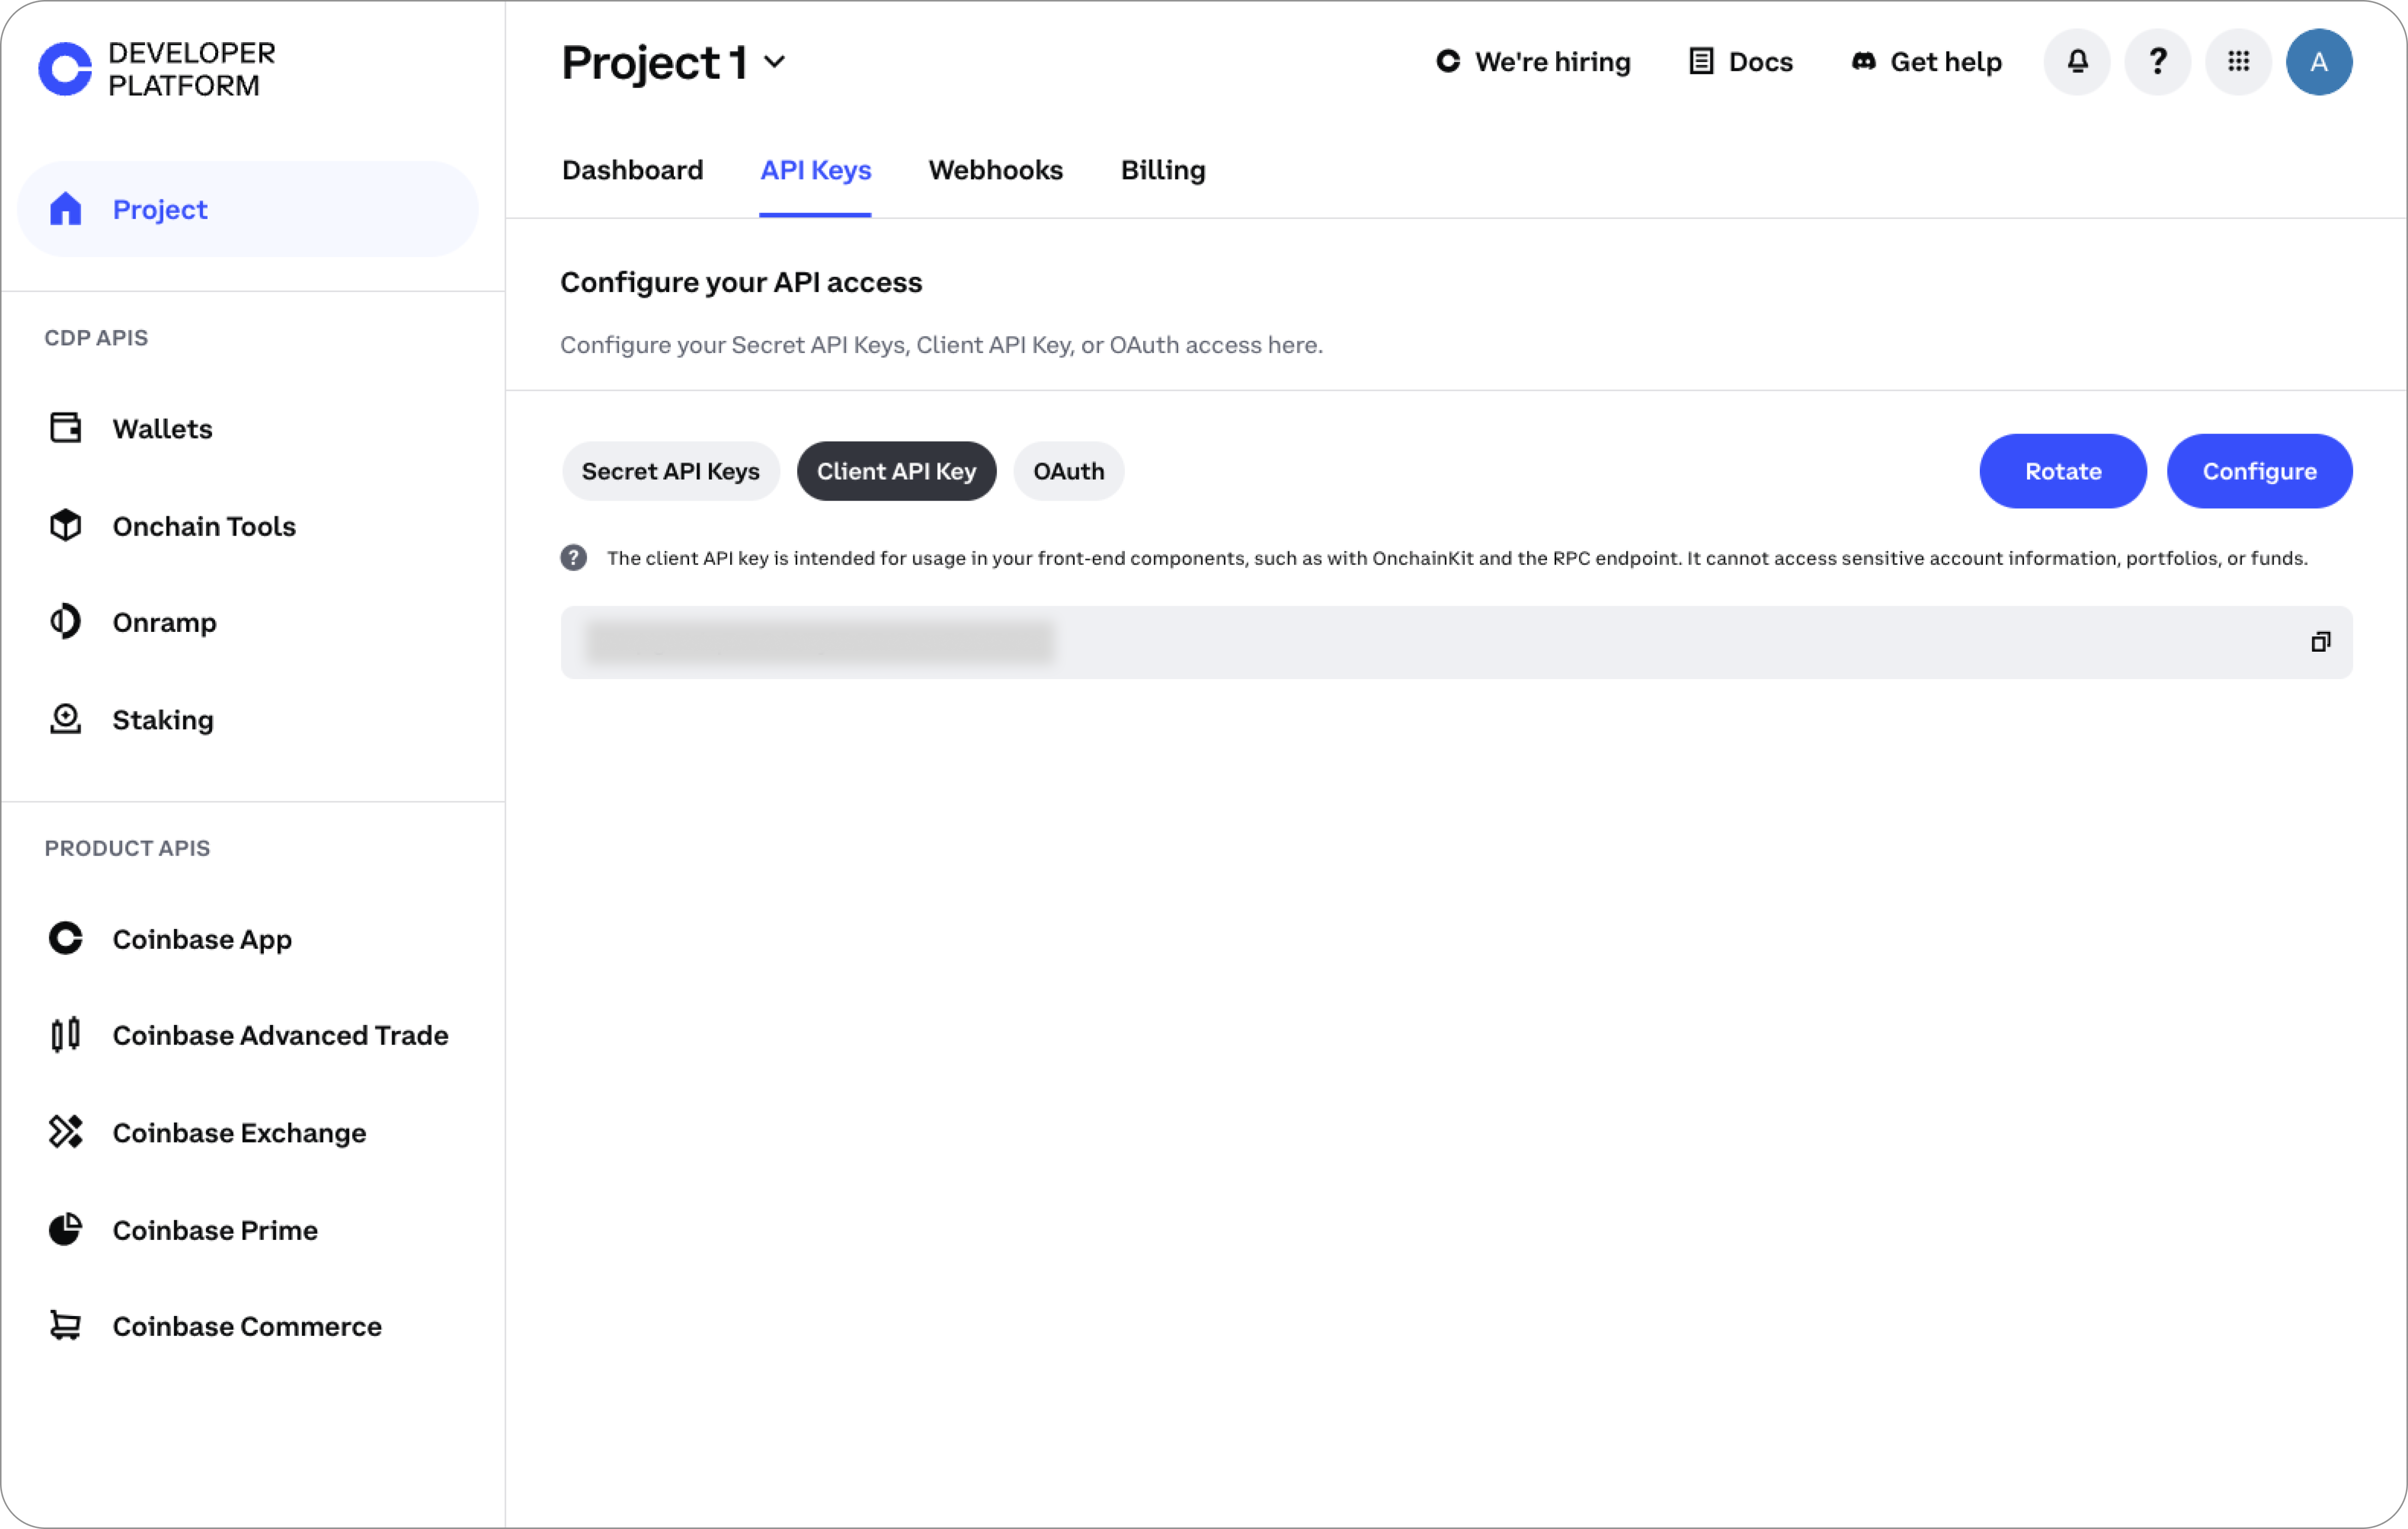Switch to the Webhooks tab
Screen dimensions: 2408x1529
tap(995, 170)
